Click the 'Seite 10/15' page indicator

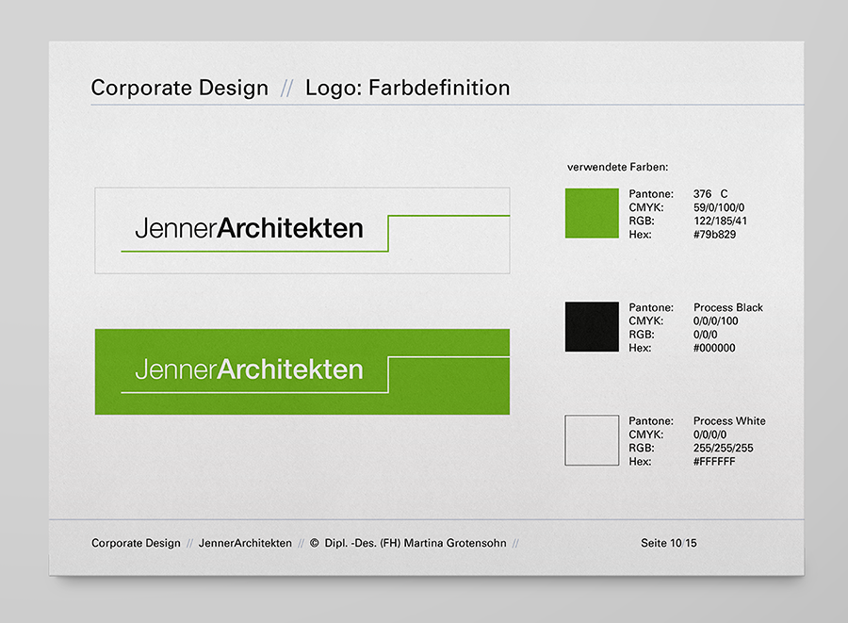point(669,543)
